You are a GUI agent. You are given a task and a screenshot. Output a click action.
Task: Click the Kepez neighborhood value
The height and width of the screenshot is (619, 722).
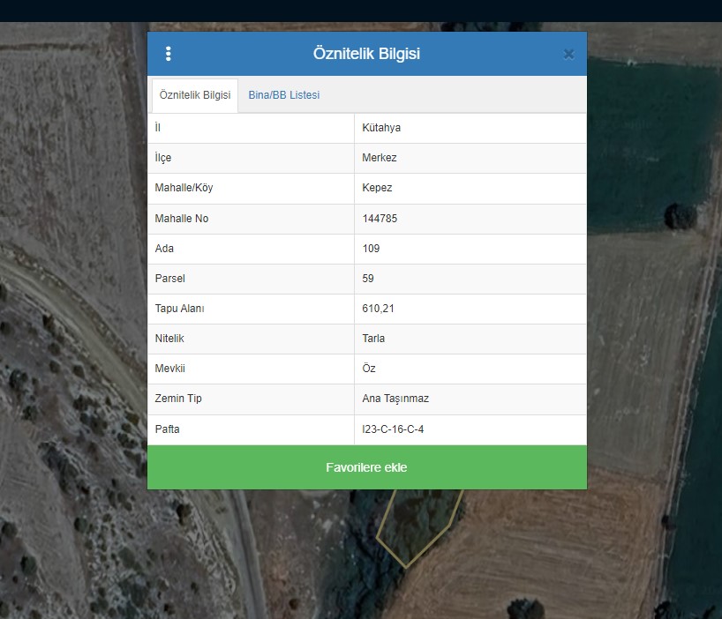377,188
